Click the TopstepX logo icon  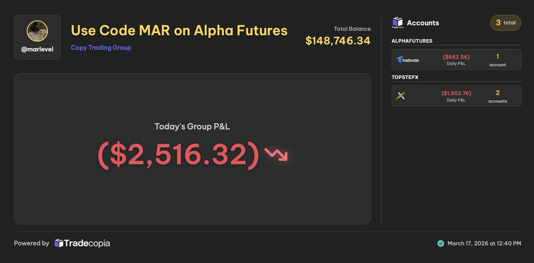(400, 95)
